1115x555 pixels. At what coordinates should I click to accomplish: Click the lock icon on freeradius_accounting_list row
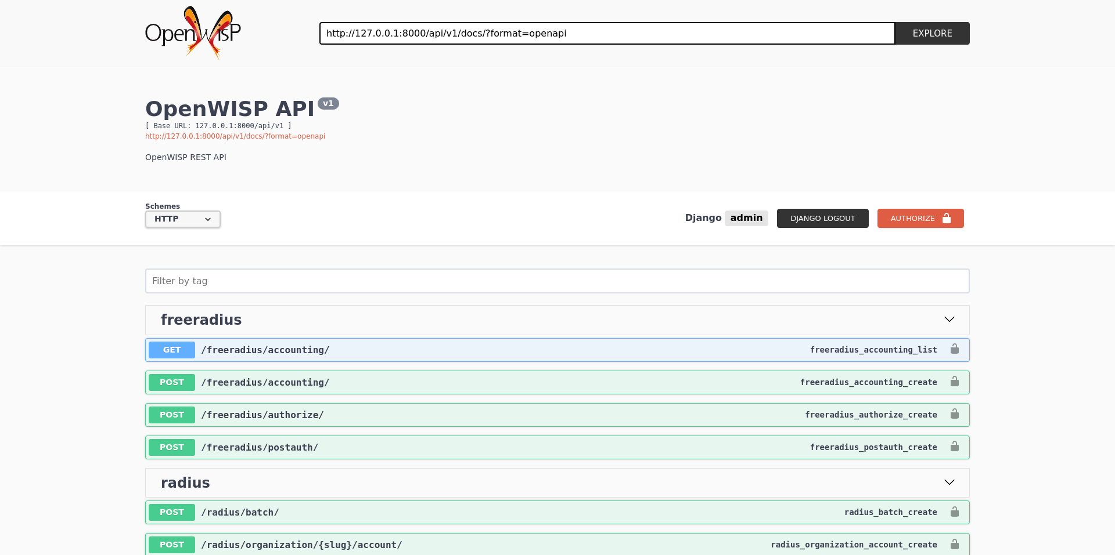coord(955,350)
